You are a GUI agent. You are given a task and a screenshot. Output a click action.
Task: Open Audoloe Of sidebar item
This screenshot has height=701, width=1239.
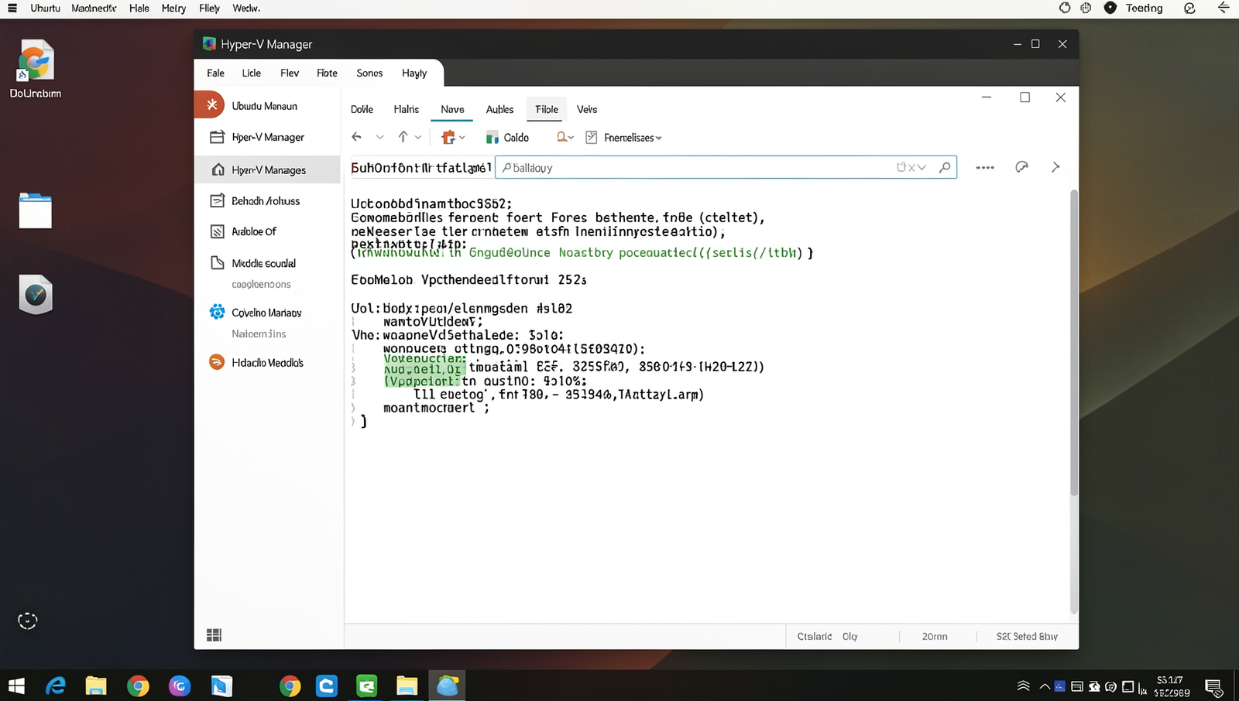coord(267,231)
